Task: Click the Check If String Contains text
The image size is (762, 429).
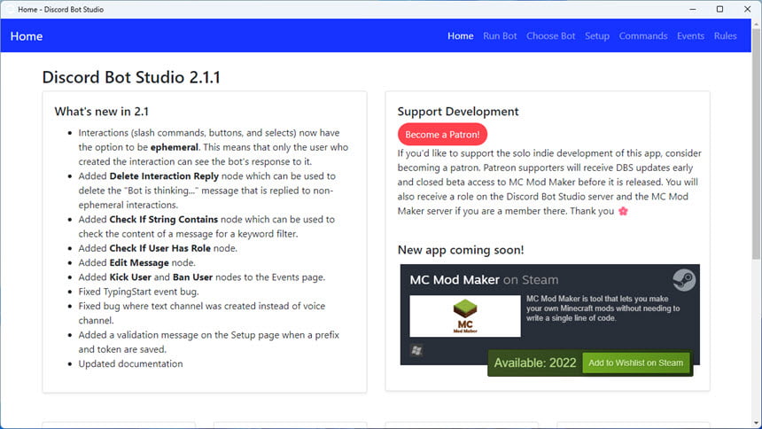Action: (163, 219)
